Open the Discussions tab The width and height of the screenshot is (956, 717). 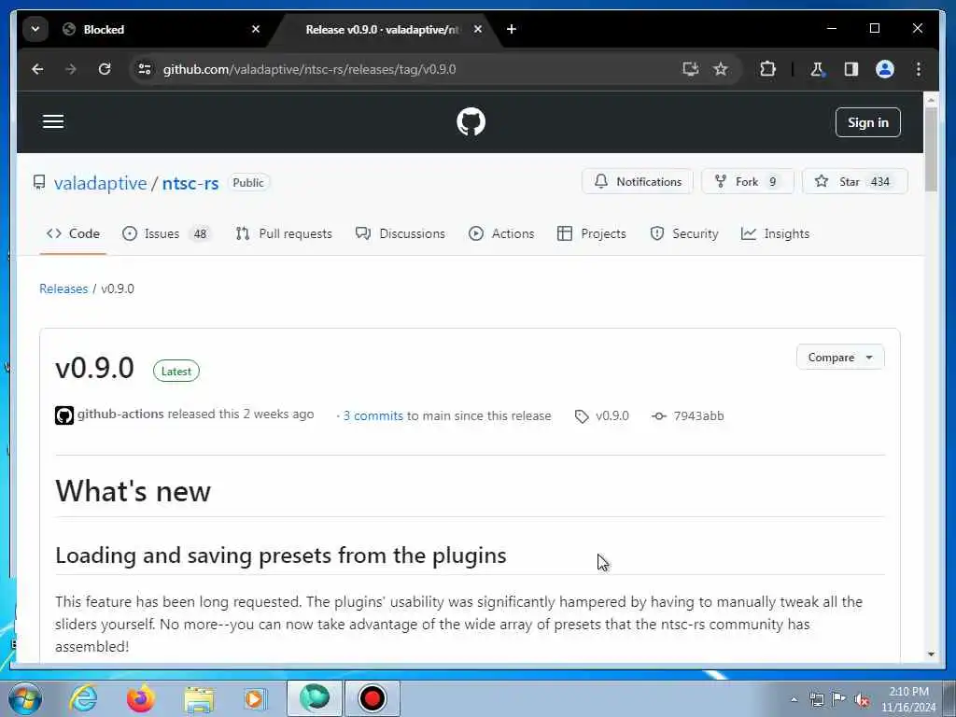[x=400, y=233]
